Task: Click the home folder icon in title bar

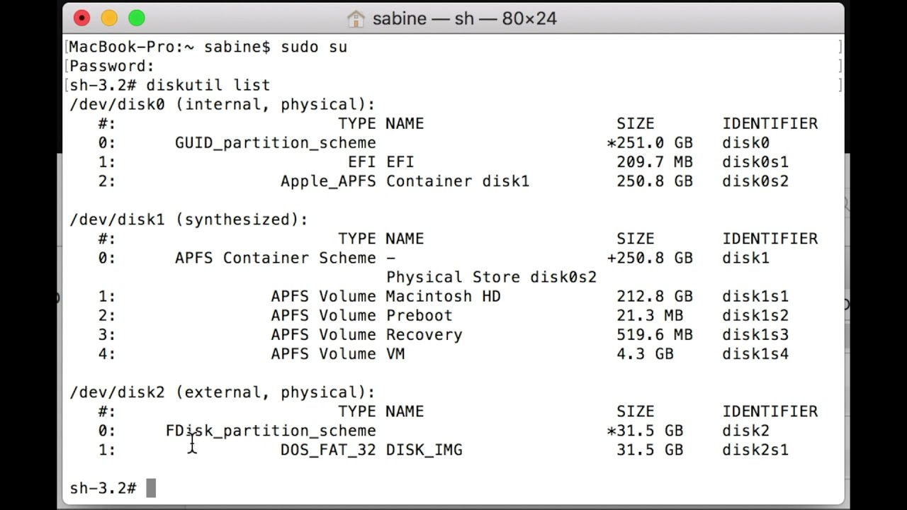Action: (356, 18)
